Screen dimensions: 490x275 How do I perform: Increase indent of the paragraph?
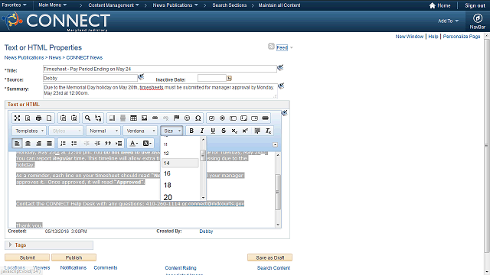[97, 144]
